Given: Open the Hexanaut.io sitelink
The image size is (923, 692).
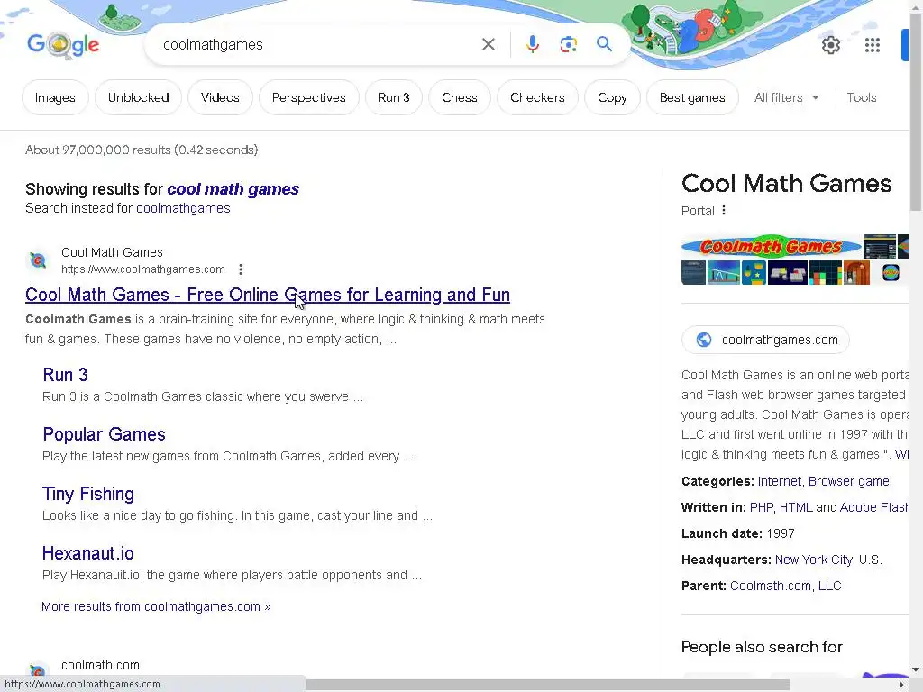Looking at the screenshot, I should [x=88, y=553].
